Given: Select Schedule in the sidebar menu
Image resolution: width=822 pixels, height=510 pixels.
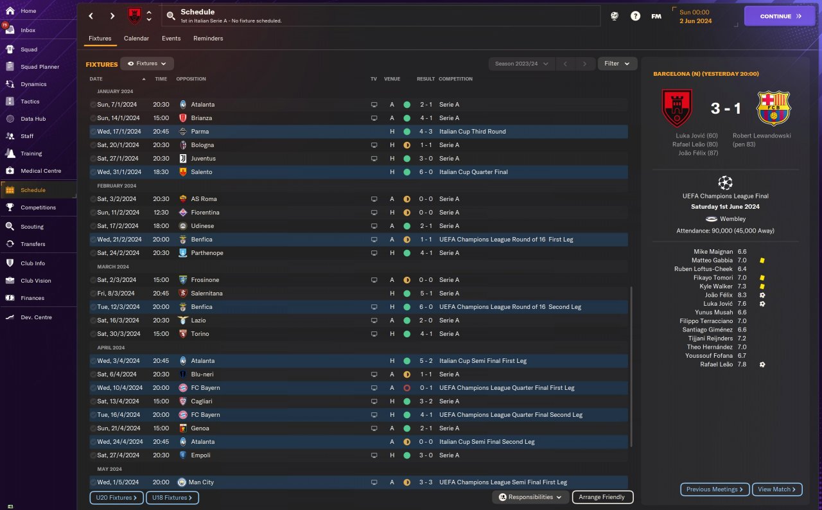Looking at the screenshot, I should [38, 190].
